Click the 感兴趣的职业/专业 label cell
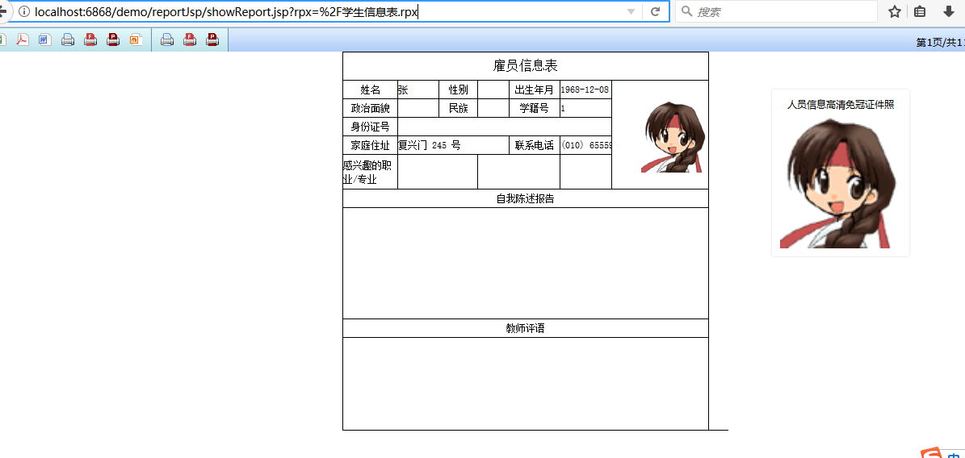965x458 pixels. [x=371, y=172]
